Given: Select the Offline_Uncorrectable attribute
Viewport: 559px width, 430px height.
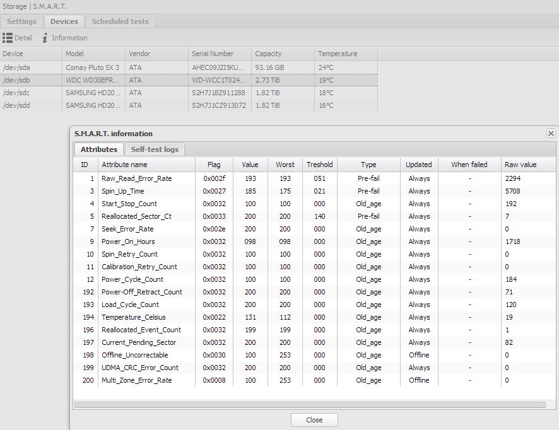Looking at the screenshot, I should pos(314,355).
